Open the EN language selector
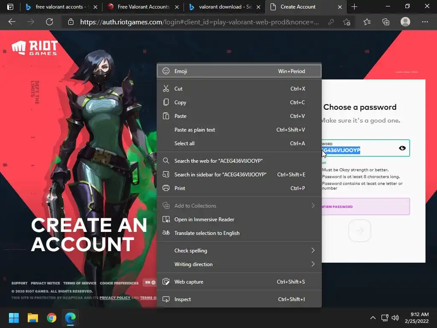 tap(150, 282)
